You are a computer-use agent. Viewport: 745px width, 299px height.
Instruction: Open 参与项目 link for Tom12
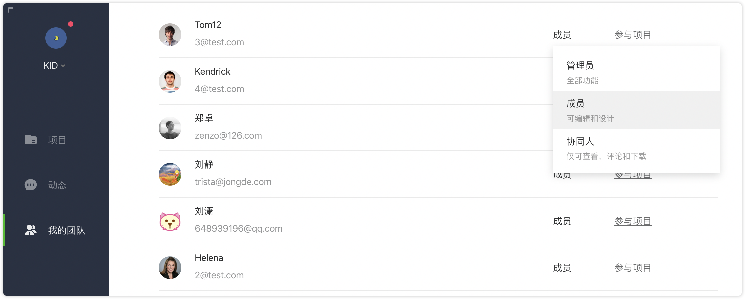[633, 35]
